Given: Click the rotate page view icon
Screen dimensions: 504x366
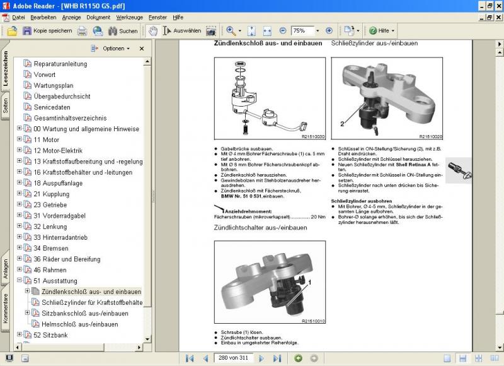Looking at the screenshot, I should pos(349,31).
